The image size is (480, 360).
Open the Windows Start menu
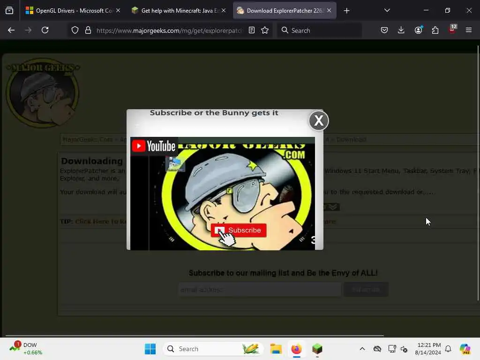pos(150,349)
